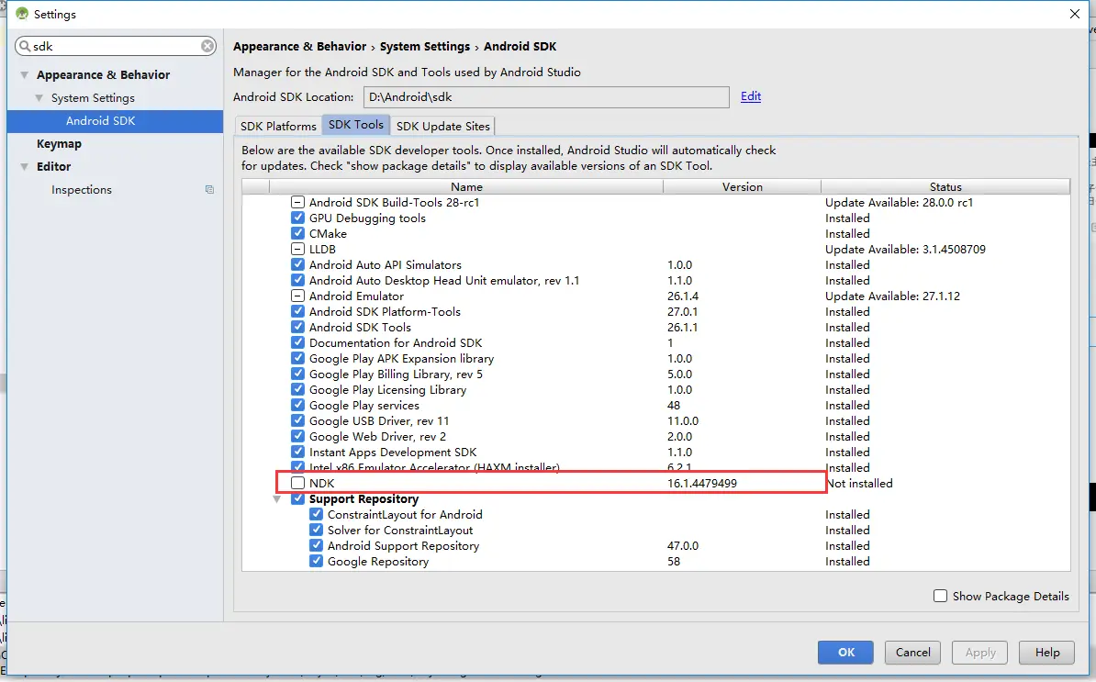This screenshot has width=1096, height=682.
Task: Toggle the LLDB checkbox
Action: 297,249
